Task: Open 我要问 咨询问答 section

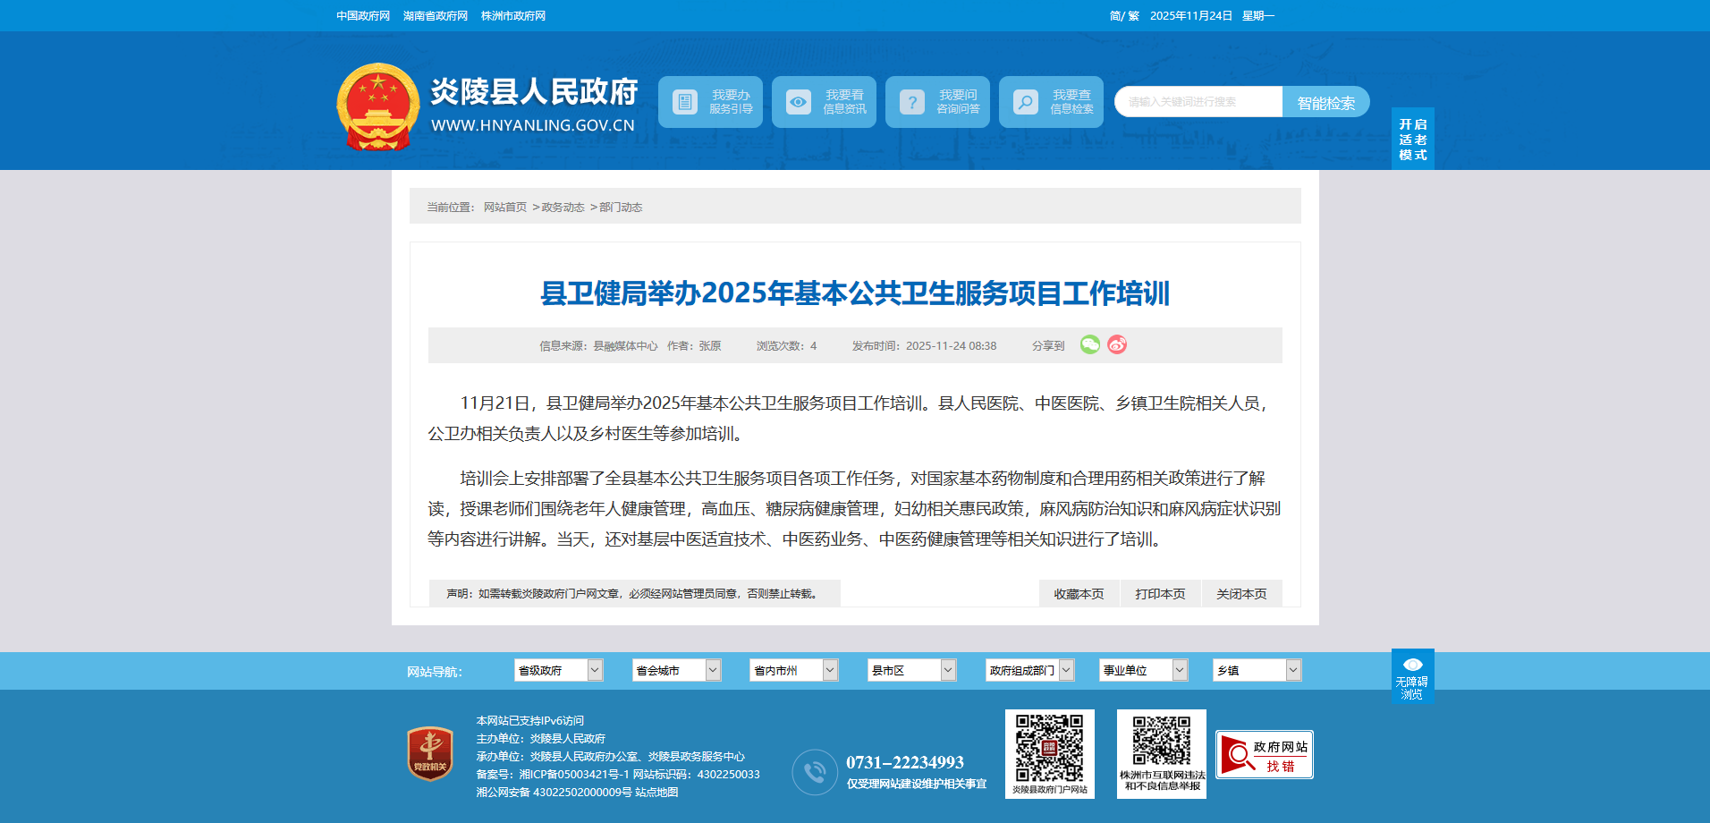Action: (x=937, y=102)
